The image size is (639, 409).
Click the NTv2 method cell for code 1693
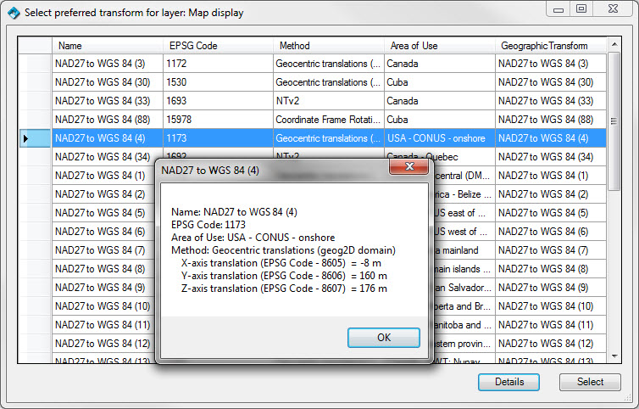point(329,101)
